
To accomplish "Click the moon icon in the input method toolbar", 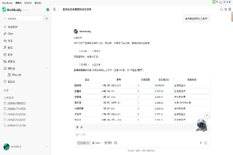I will click(x=219, y=2).
